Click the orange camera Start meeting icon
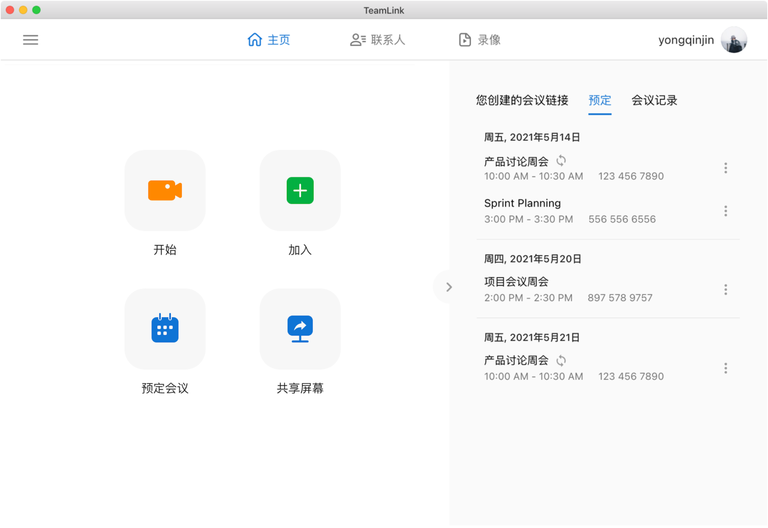The width and height of the screenshot is (768, 528). [x=165, y=191]
